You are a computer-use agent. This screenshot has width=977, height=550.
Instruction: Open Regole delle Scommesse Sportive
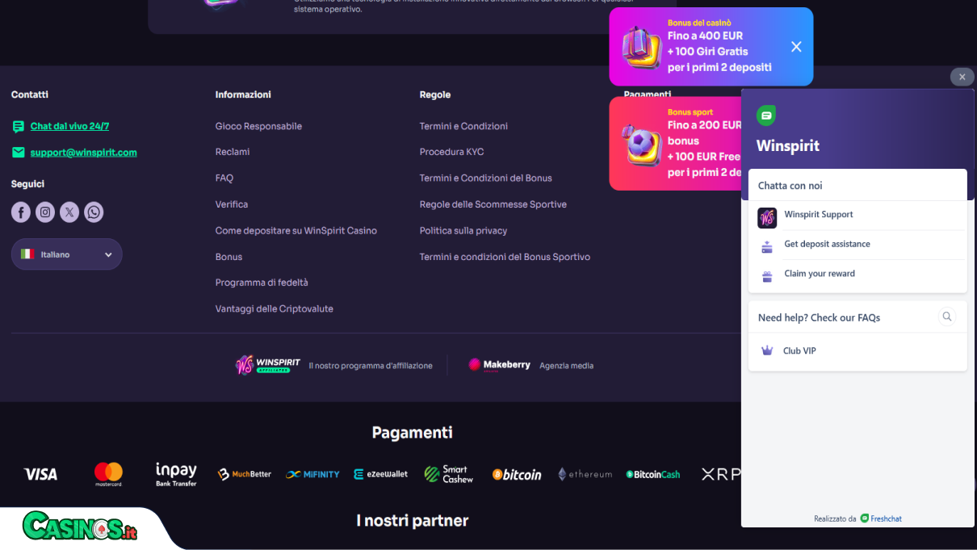493,204
